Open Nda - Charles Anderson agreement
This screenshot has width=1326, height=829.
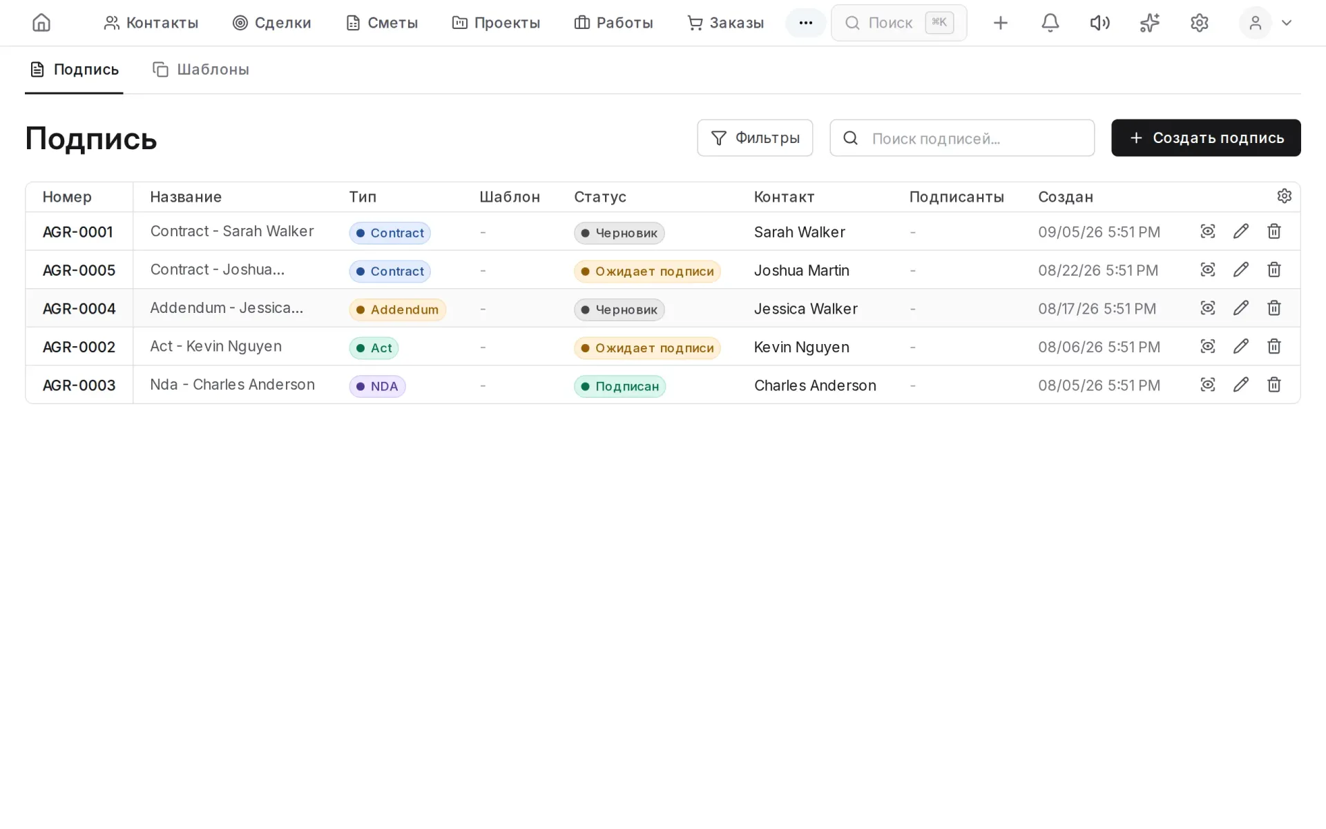pyautogui.click(x=233, y=385)
